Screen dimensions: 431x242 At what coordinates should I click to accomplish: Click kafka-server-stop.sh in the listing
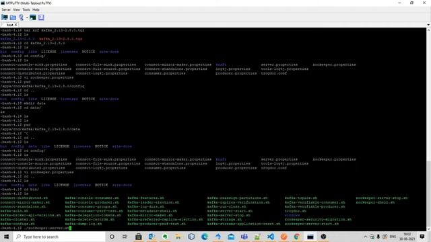229,215
